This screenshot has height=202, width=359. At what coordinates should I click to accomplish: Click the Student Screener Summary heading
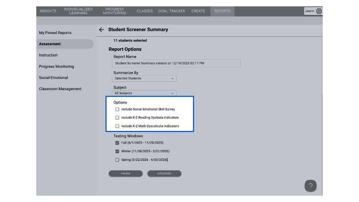pyautogui.click(x=138, y=30)
